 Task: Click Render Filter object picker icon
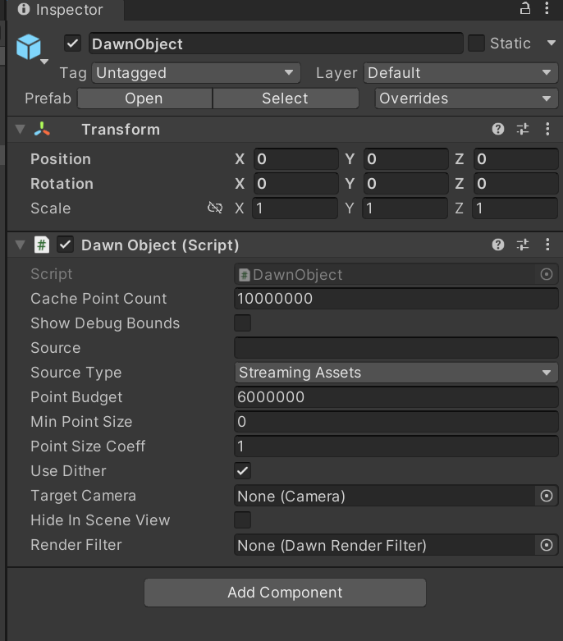tap(546, 545)
